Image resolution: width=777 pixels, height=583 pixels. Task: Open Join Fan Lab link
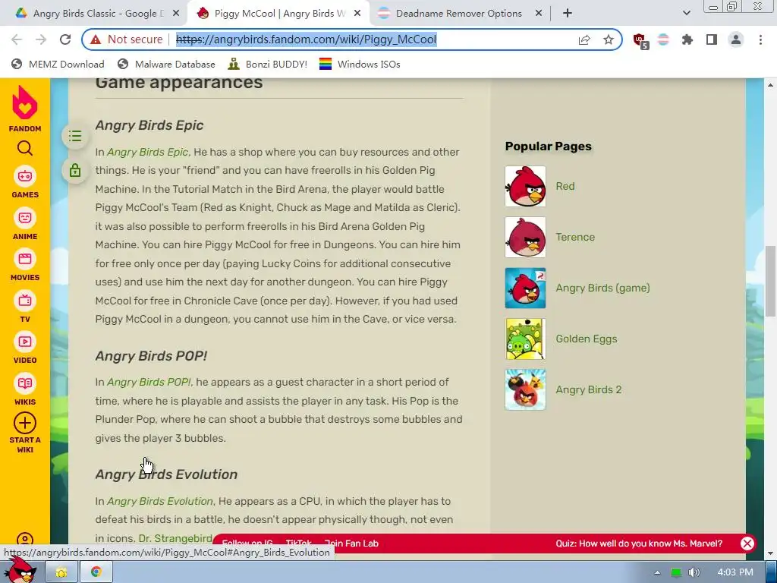pyautogui.click(x=351, y=544)
